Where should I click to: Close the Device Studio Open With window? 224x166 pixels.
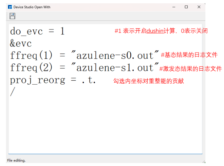tap(199, 7)
